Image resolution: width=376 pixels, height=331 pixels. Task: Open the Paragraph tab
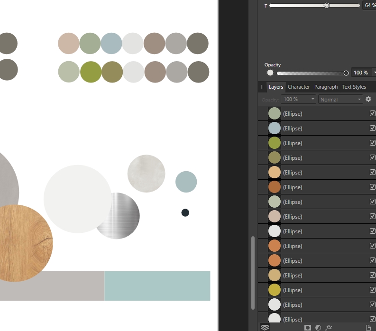326,87
